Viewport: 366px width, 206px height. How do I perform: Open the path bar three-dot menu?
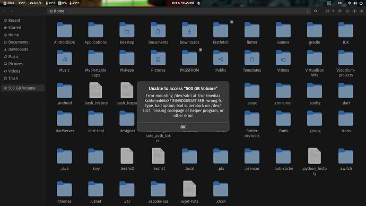point(308,11)
